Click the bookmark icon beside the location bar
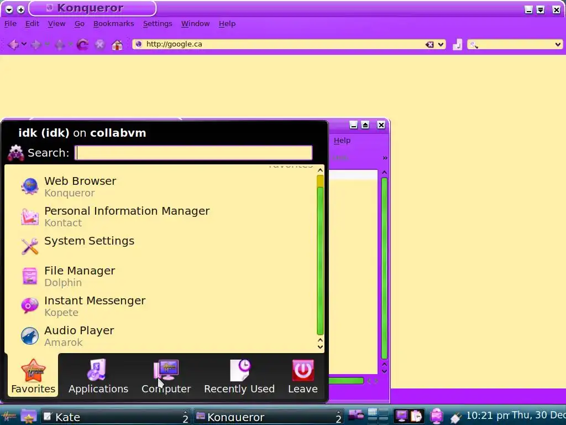Viewport: 566px width, 425px height. (457, 44)
